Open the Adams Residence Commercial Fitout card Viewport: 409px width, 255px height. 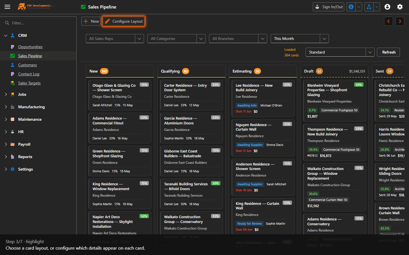click(120, 128)
